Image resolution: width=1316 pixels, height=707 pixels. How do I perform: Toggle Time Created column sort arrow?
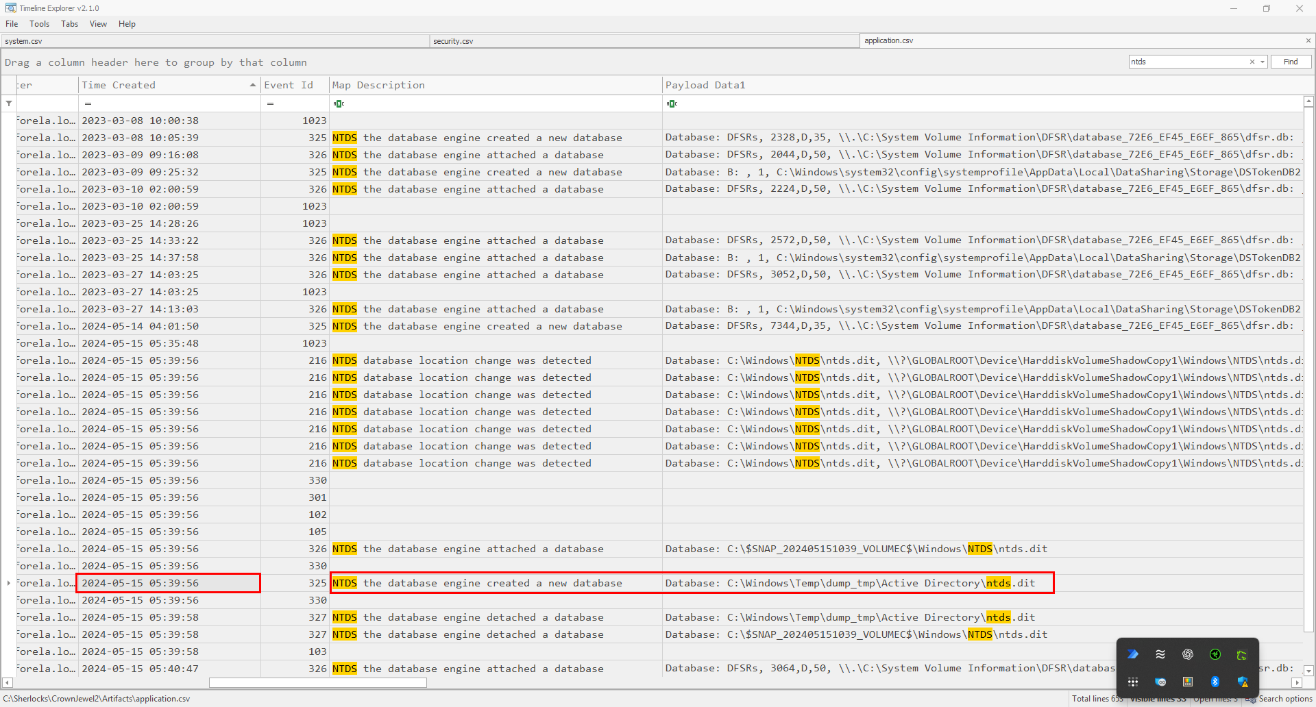coord(253,85)
